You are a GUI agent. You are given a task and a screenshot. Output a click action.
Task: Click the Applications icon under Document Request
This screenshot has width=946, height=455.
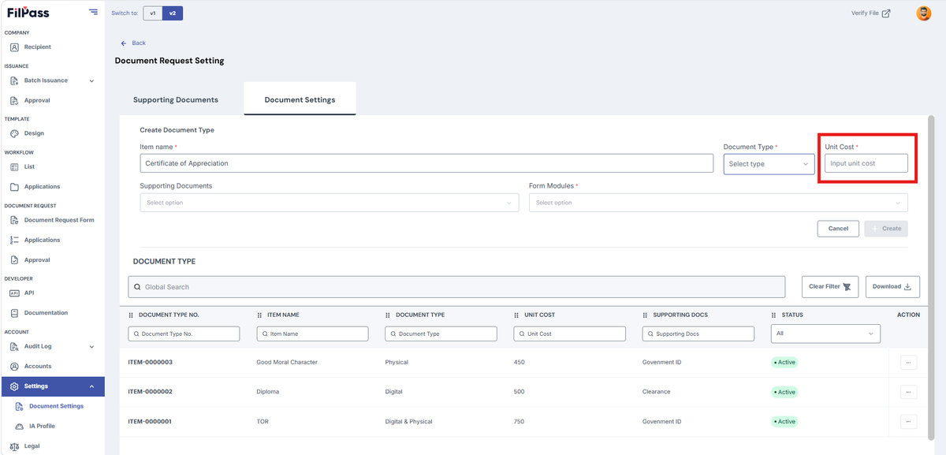pyautogui.click(x=14, y=240)
